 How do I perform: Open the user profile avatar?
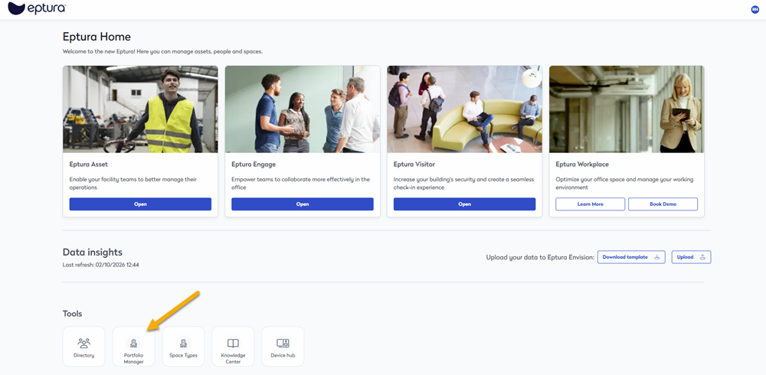click(x=755, y=9)
